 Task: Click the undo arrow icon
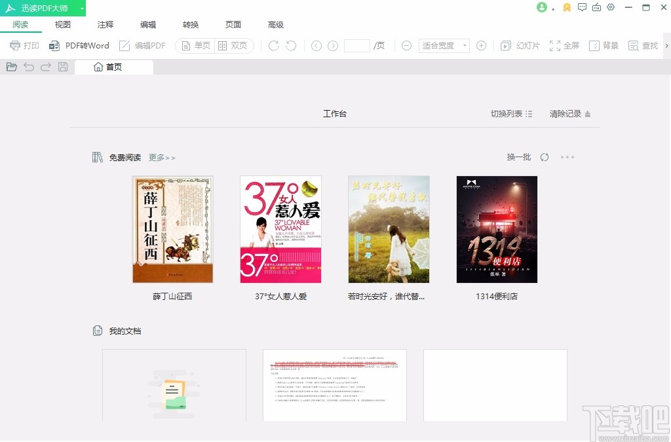coord(28,65)
